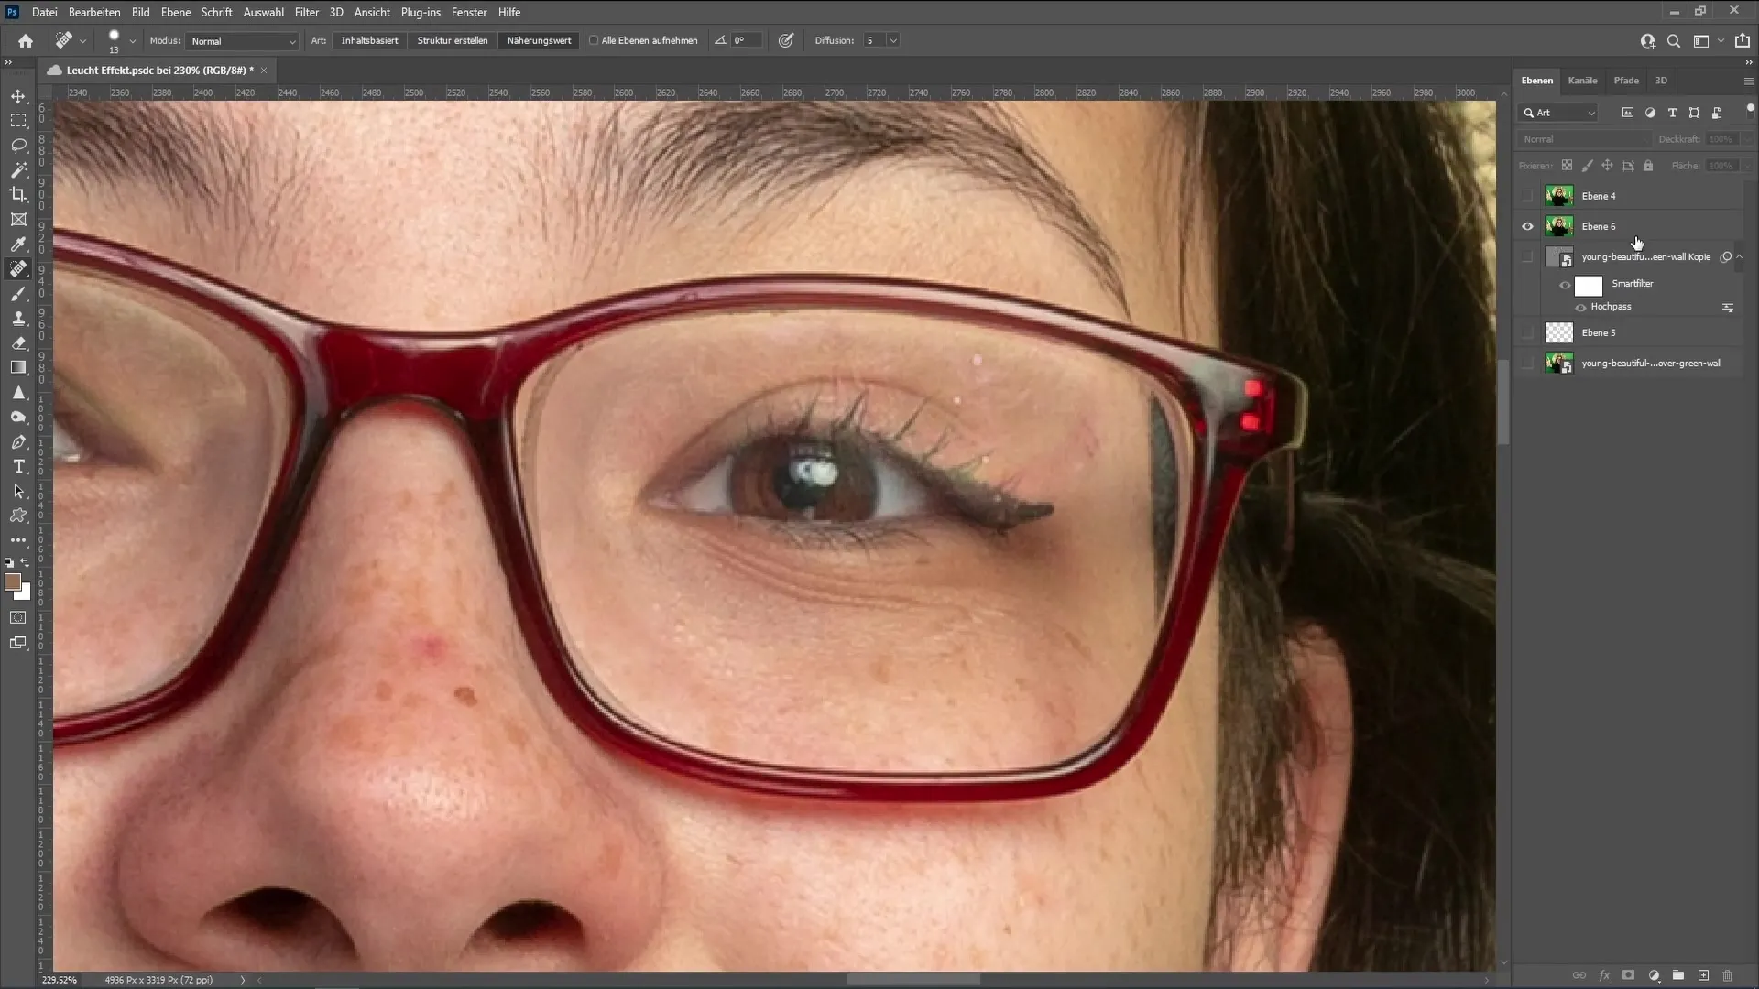This screenshot has width=1759, height=989.
Task: Hide the Smartfilter layer mask
Action: click(1567, 283)
